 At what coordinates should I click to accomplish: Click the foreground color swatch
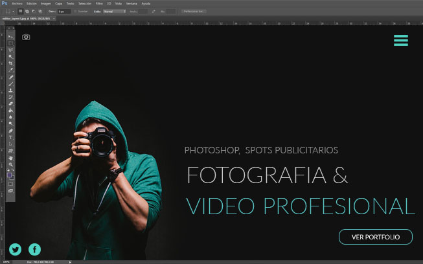(10, 175)
